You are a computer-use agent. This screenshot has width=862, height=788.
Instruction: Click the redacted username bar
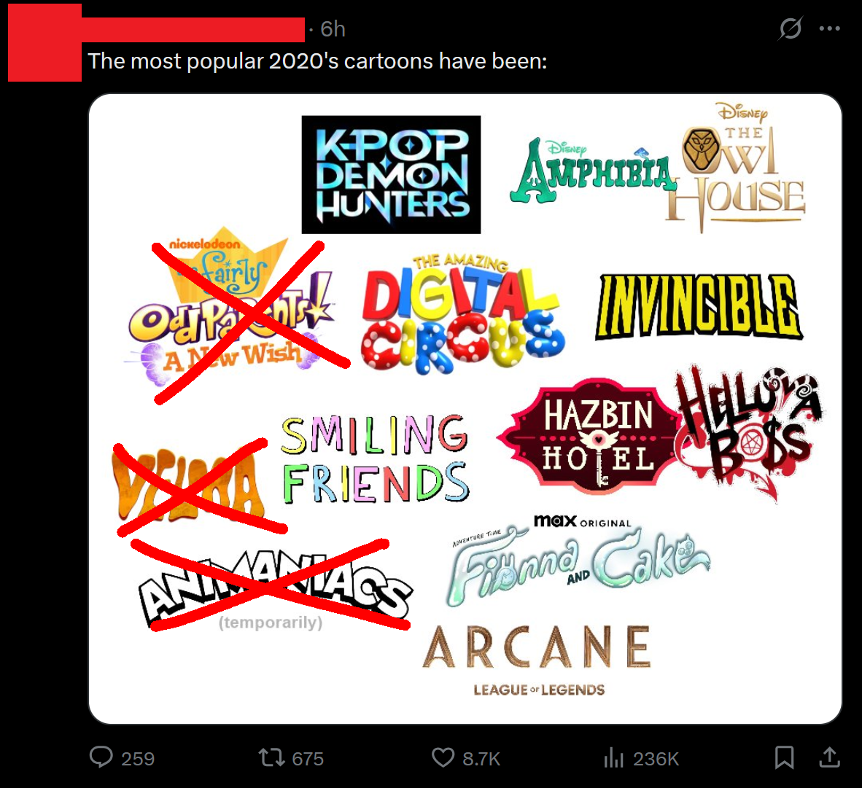[193, 30]
